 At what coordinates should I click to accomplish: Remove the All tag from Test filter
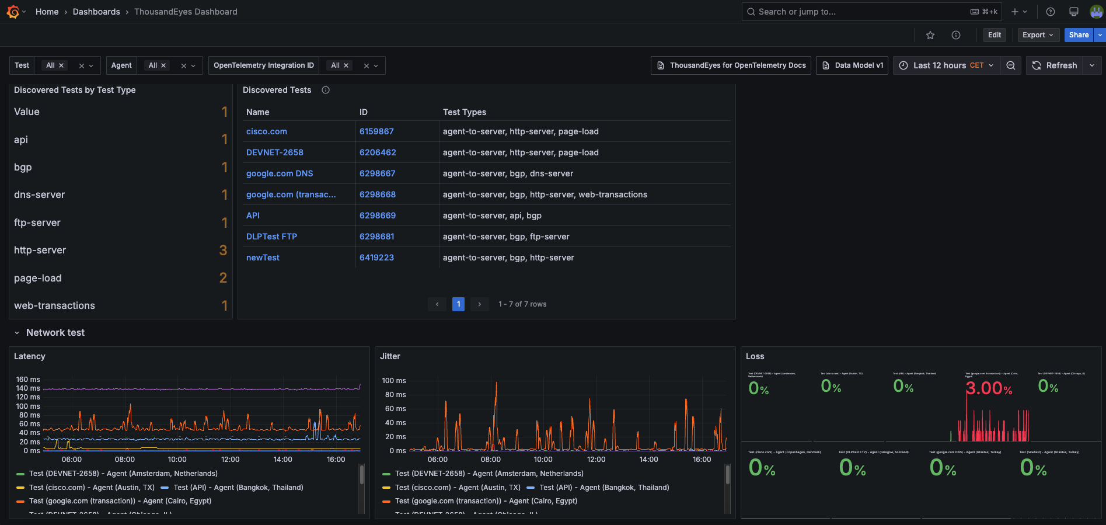coord(61,65)
